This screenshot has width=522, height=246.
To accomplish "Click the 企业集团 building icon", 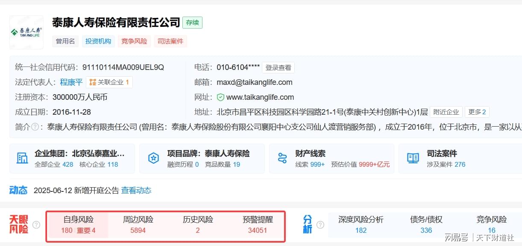I will (22, 159).
